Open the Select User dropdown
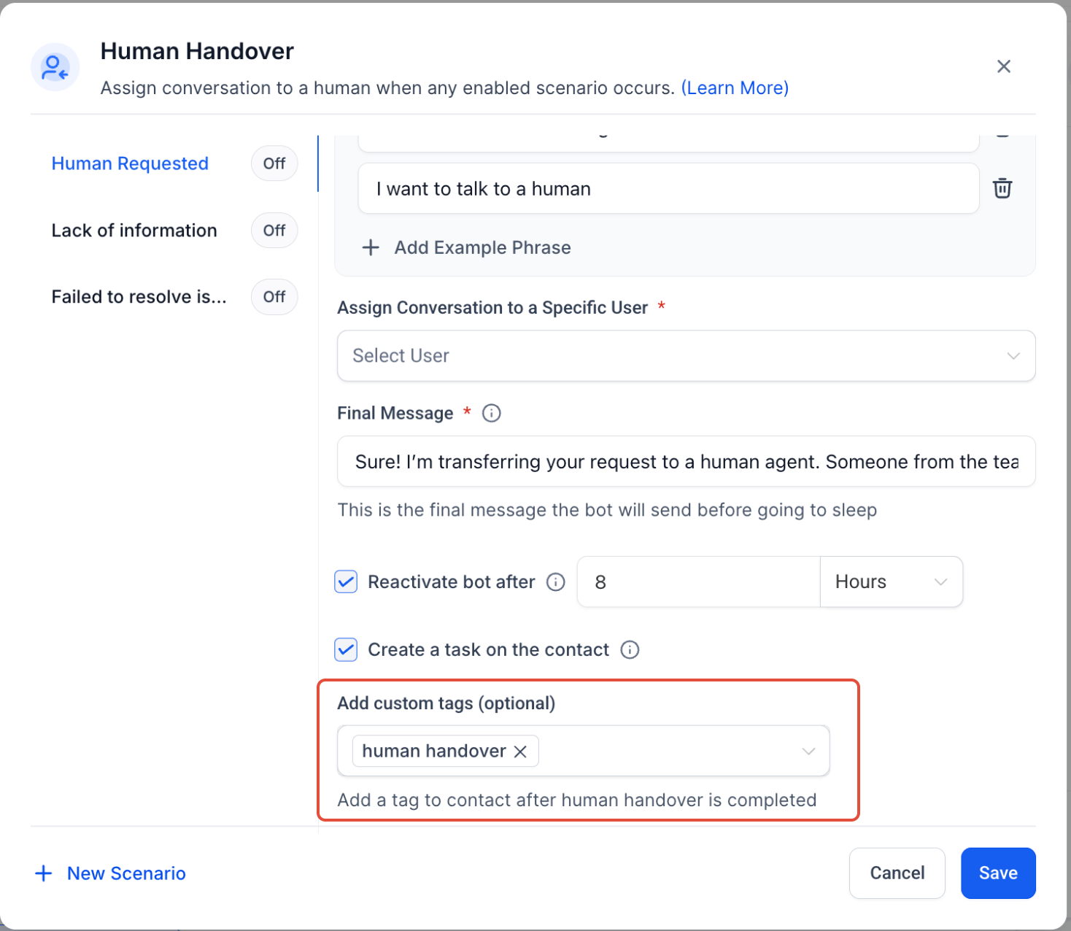Viewport: 1071px width, 931px height. tap(687, 356)
